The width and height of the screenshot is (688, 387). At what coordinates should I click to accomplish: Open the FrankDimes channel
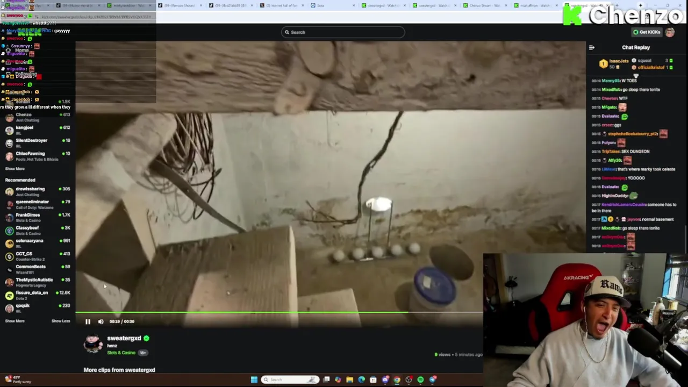pos(38,217)
